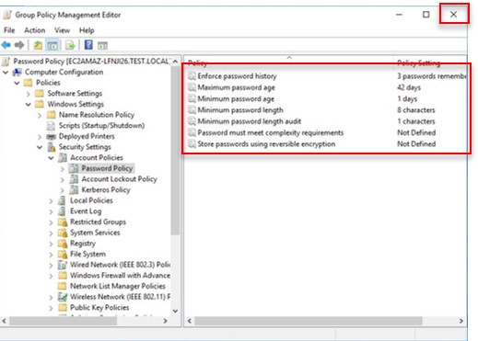Collapse the Policies tree node
The width and height of the screenshot is (478, 341).
click(17, 83)
